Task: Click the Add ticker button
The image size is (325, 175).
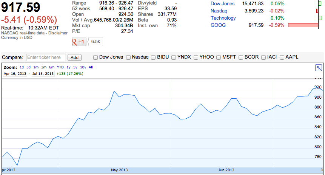Action: pos(74,57)
